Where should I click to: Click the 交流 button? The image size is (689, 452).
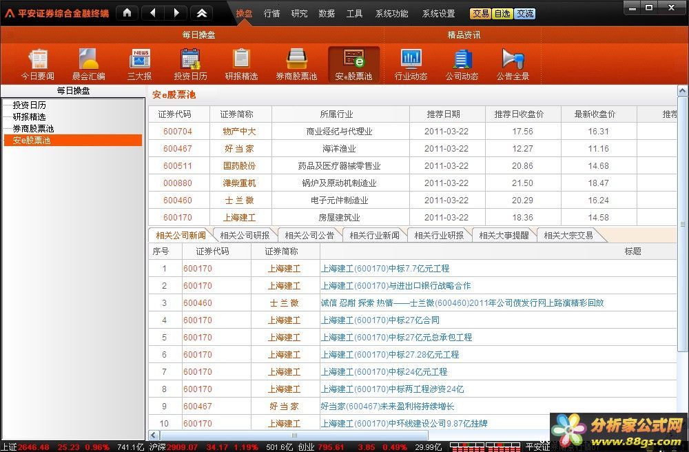tap(524, 14)
